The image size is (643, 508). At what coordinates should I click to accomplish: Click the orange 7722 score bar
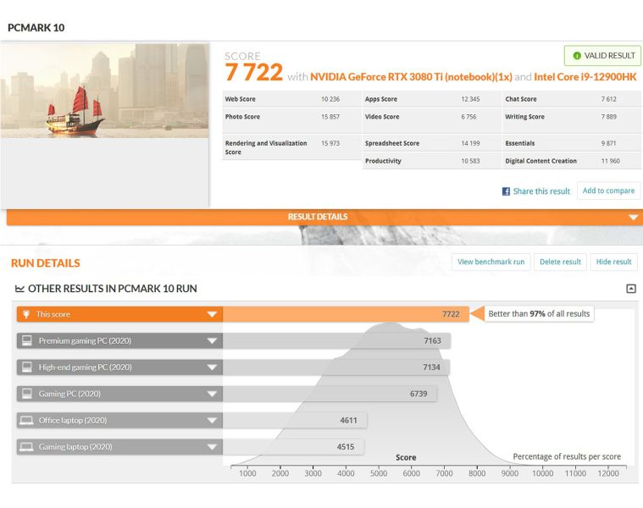coord(346,314)
